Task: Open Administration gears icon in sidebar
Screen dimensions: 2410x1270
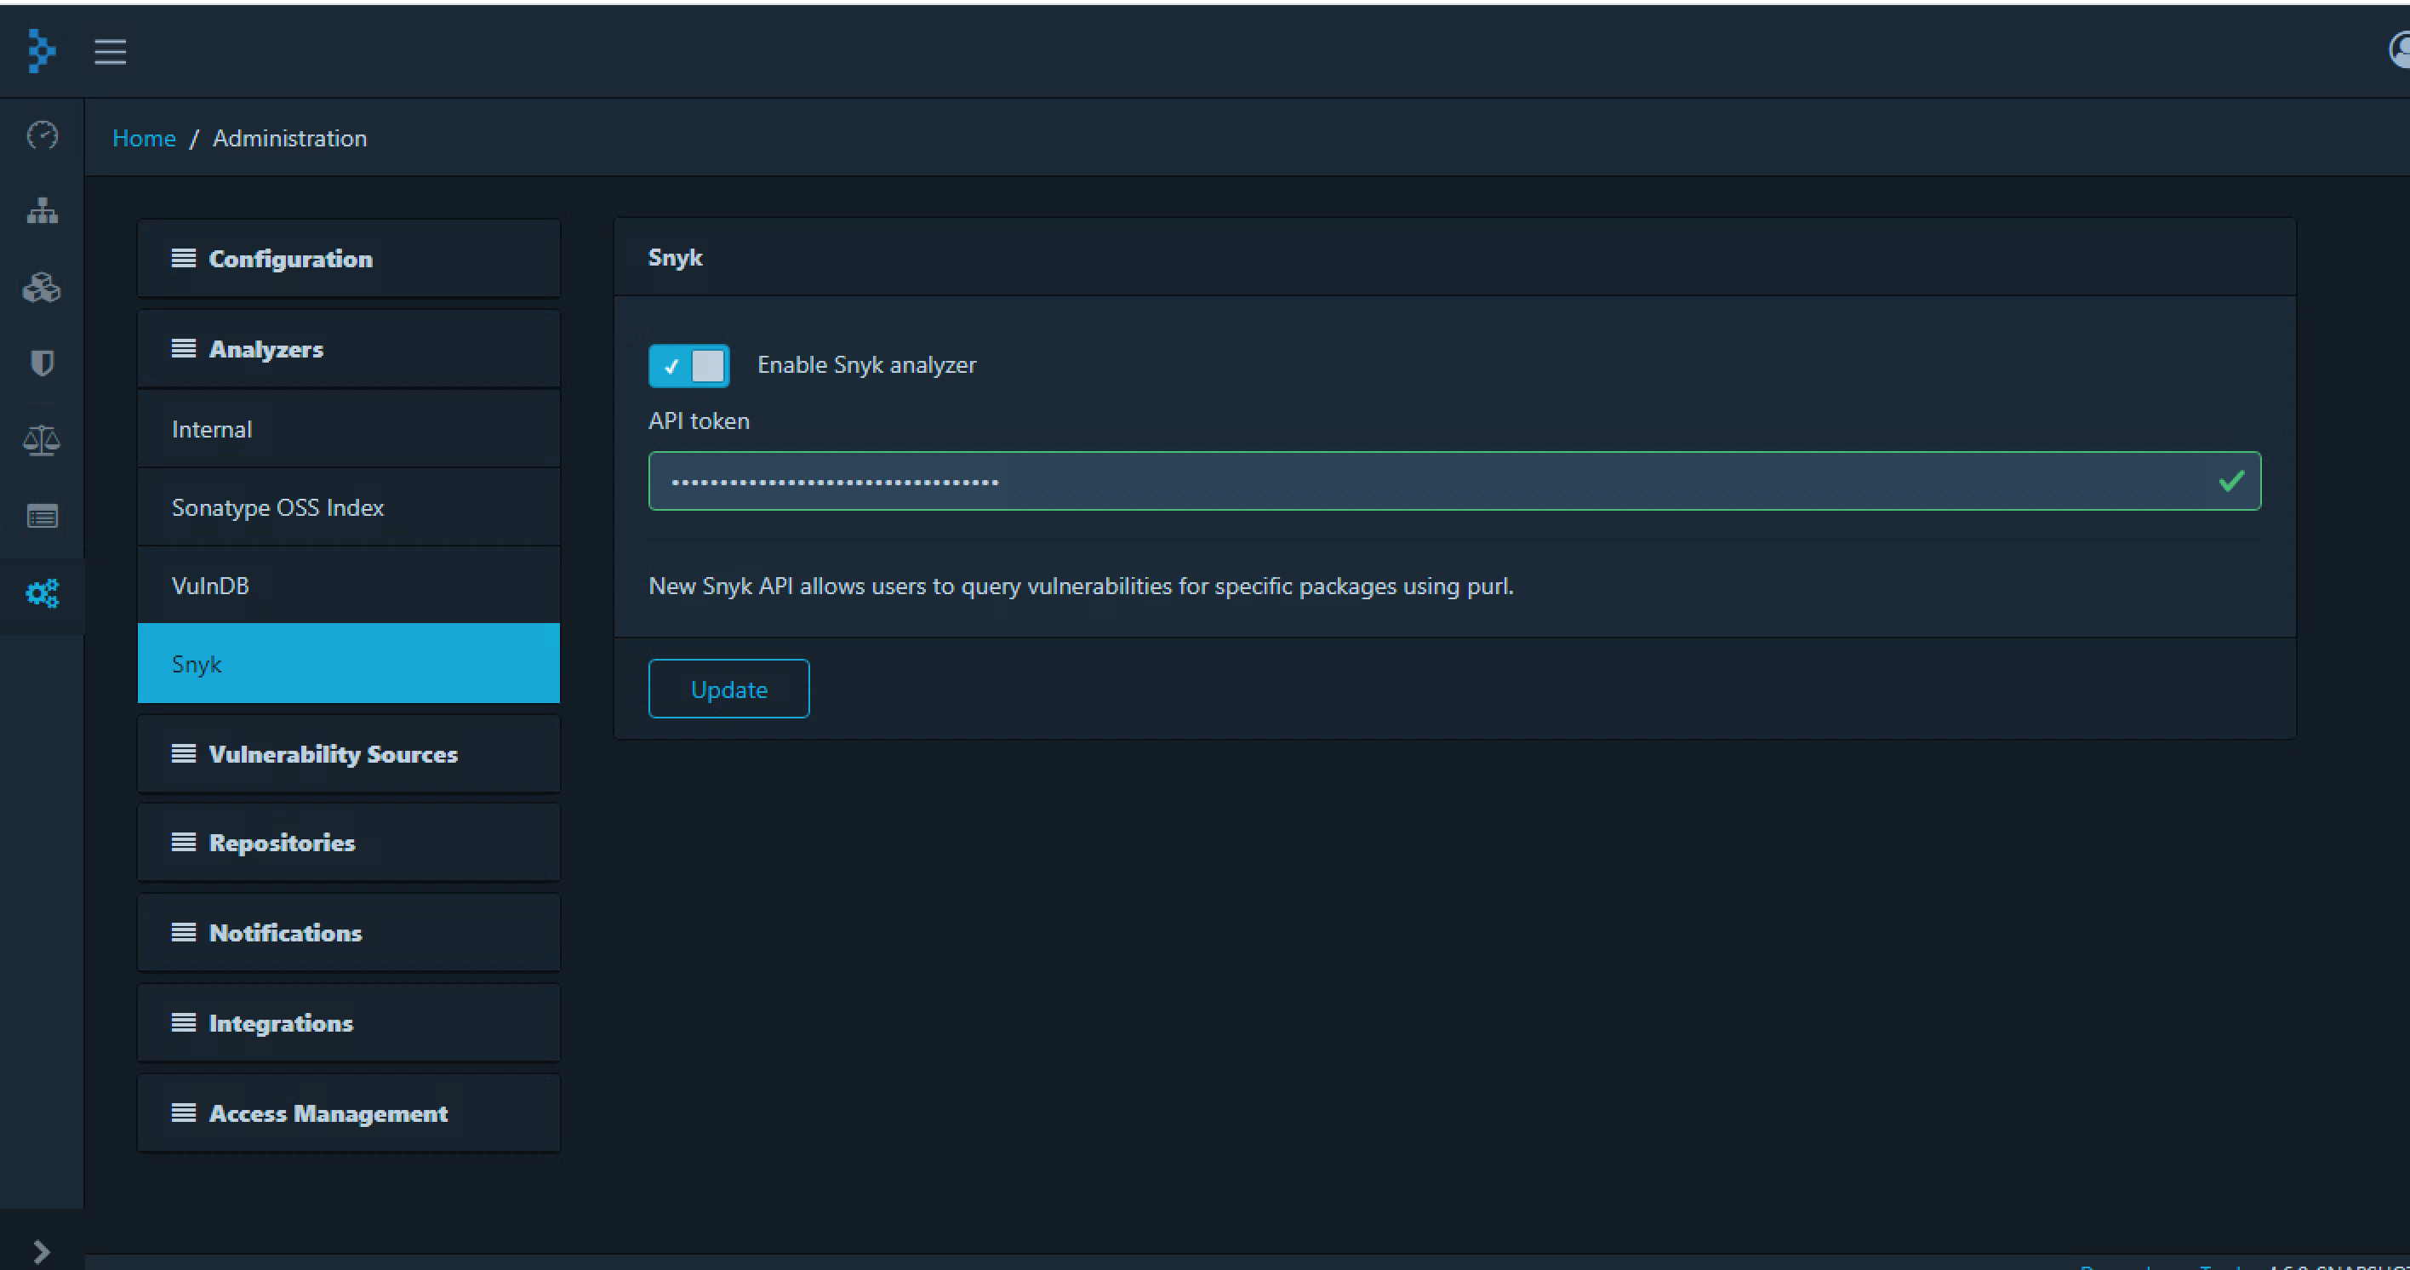Action: point(42,593)
